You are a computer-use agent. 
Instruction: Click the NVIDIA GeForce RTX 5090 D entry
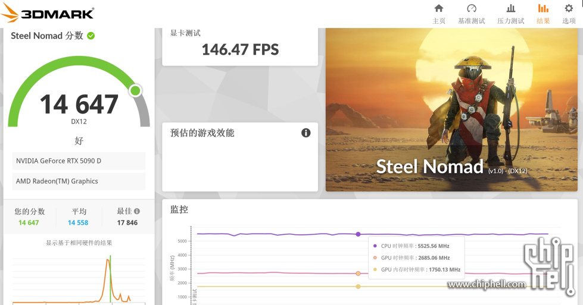click(x=79, y=161)
